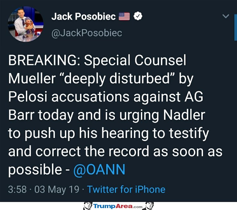Click the word Pelosi in tweet text
This screenshot has height=210, width=237.
tap(28, 97)
